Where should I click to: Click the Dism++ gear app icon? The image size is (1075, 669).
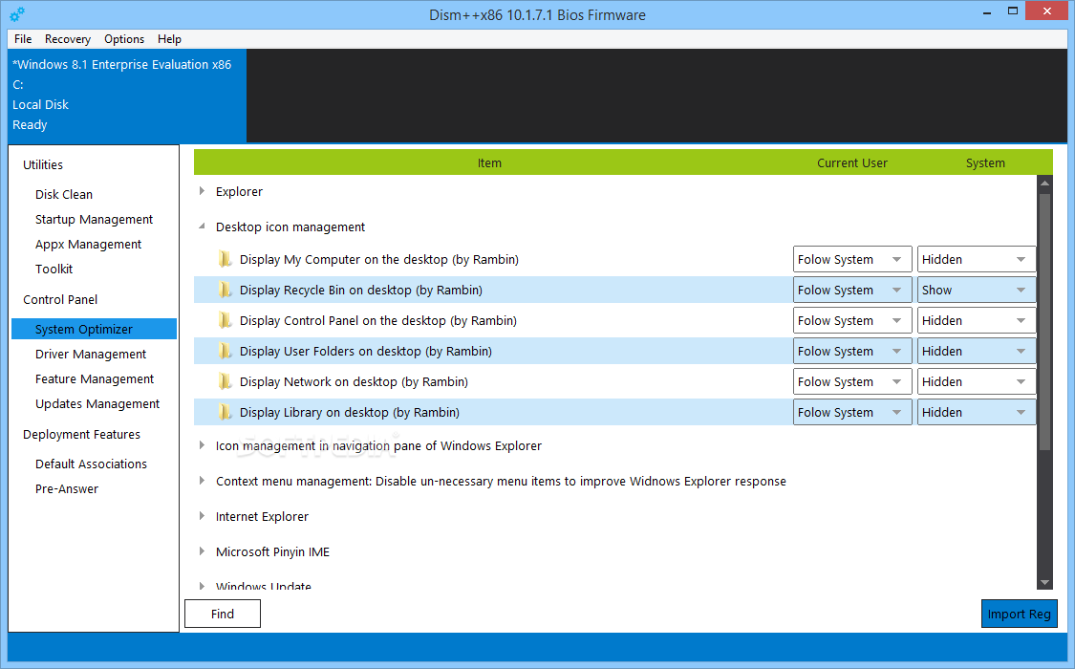(x=17, y=13)
